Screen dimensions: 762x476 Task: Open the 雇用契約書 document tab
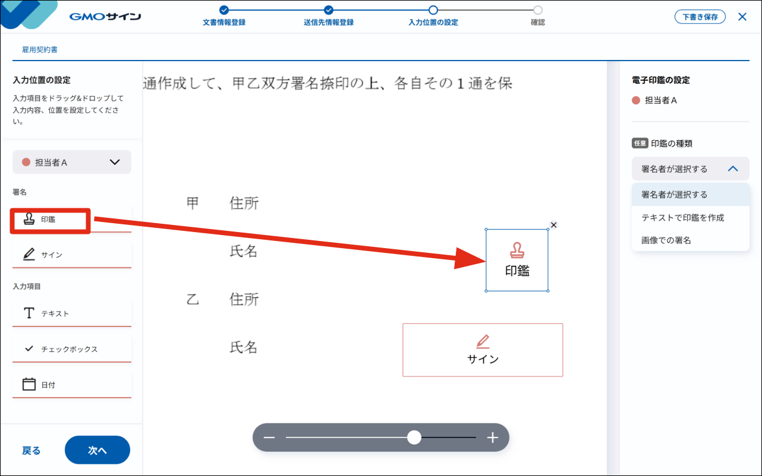pyautogui.click(x=40, y=50)
